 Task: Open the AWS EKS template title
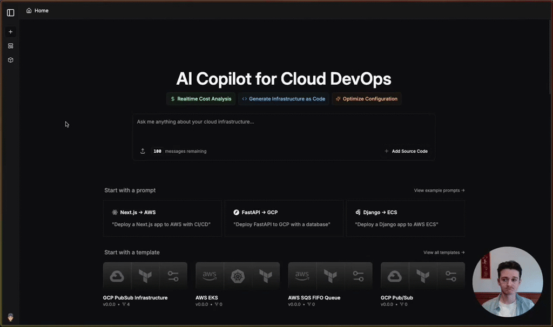pyautogui.click(x=207, y=297)
